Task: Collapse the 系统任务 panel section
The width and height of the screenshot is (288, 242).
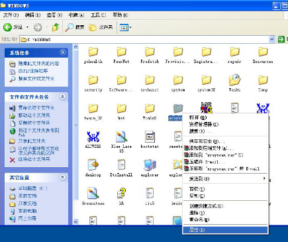Action: (x=63, y=52)
